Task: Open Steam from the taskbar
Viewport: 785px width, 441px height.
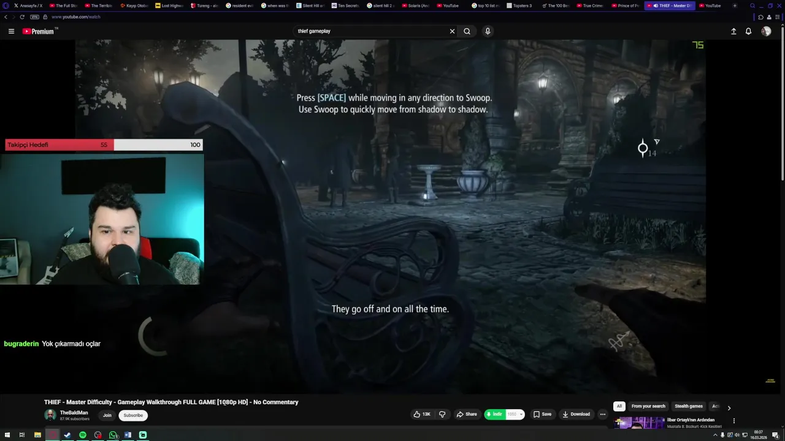Action: [x=67, y=435]
